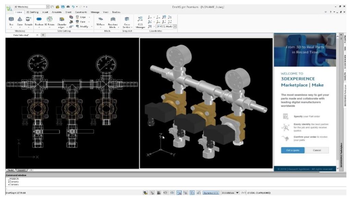This screenshot has height=200, width=351.
Task: Click the Get a quote button
Action: (293, 150)
